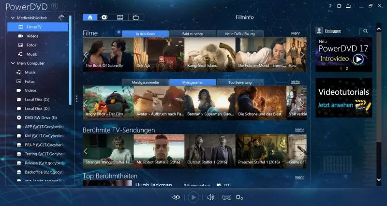
Task: Select the Meistgesehen tab
Action: coord(193,82)
